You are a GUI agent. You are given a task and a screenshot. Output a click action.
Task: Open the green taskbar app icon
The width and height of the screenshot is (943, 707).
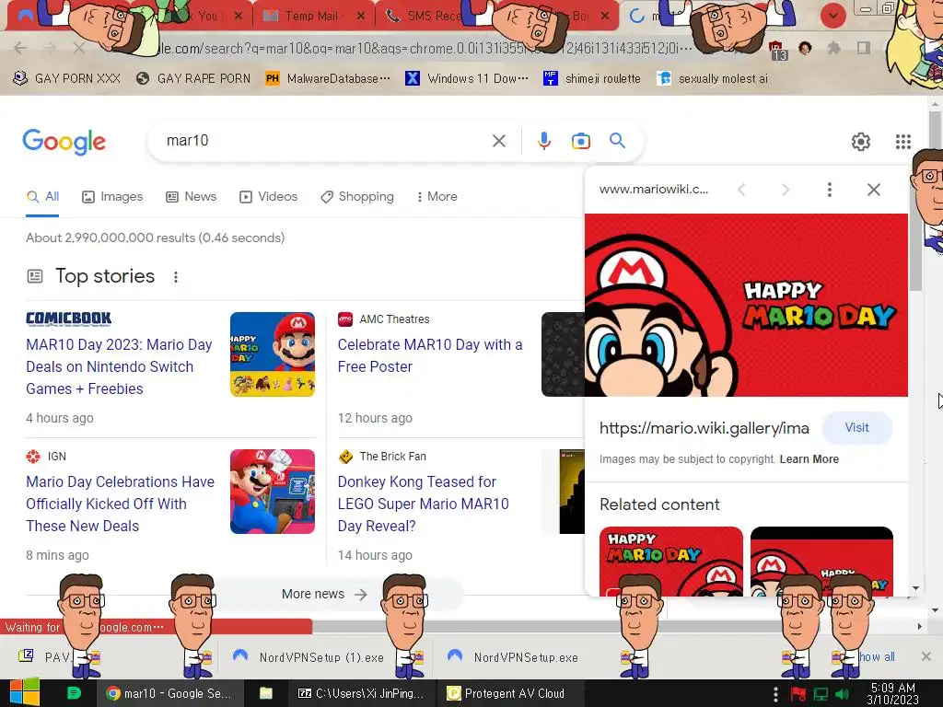74,693
